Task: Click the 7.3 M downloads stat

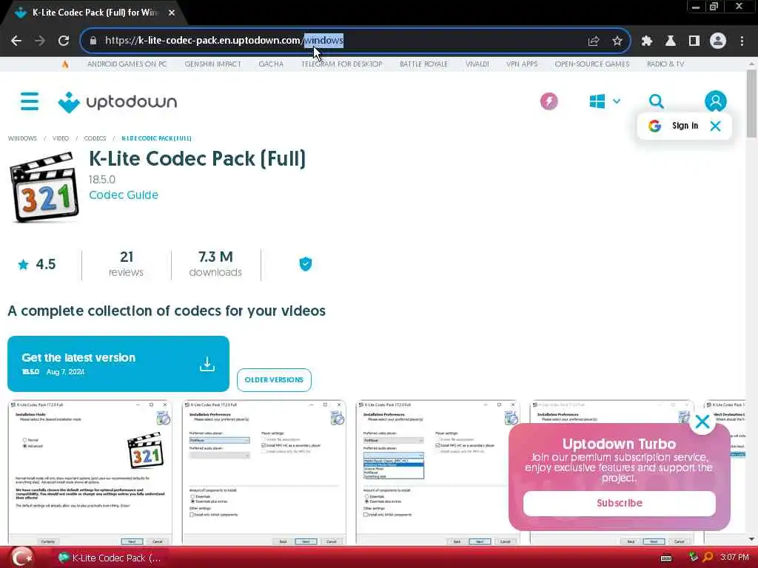Action: pos(215,264)
